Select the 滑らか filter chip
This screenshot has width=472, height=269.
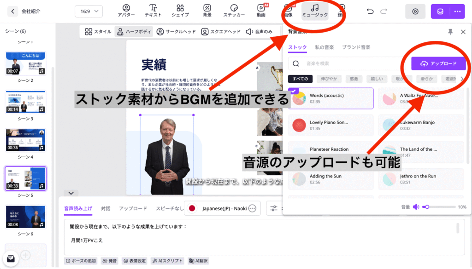[426, 79]
